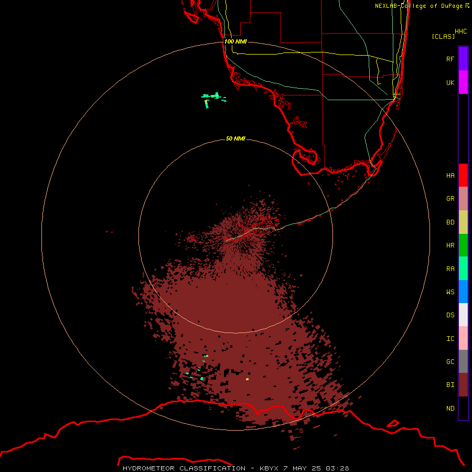
Task: Click the HA red legend swatch
Action: (x=463, y=175)
